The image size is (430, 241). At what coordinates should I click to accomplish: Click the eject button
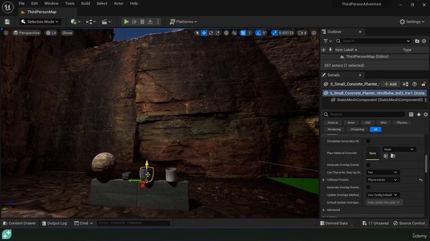(x=150, y=21)
